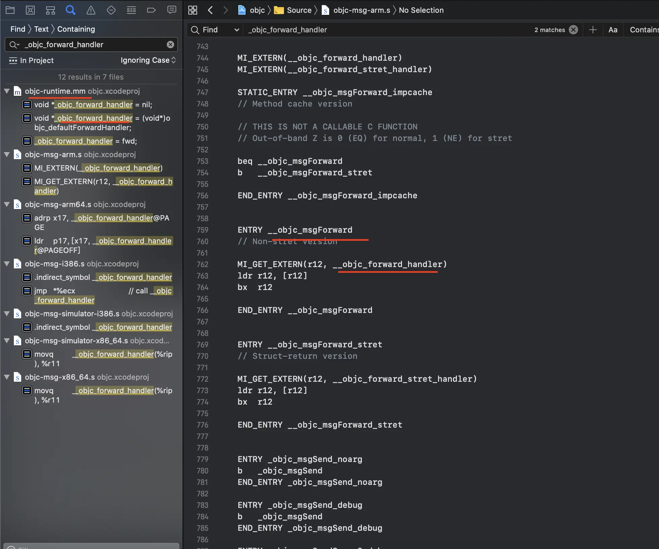Show the Test navigator diamond icon
659x549 pixels.
point(111,10)
